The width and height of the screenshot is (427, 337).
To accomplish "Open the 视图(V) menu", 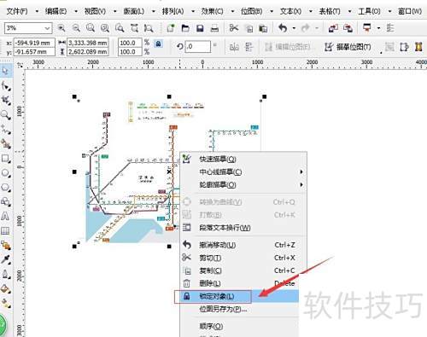I will [x=95, y=11].
